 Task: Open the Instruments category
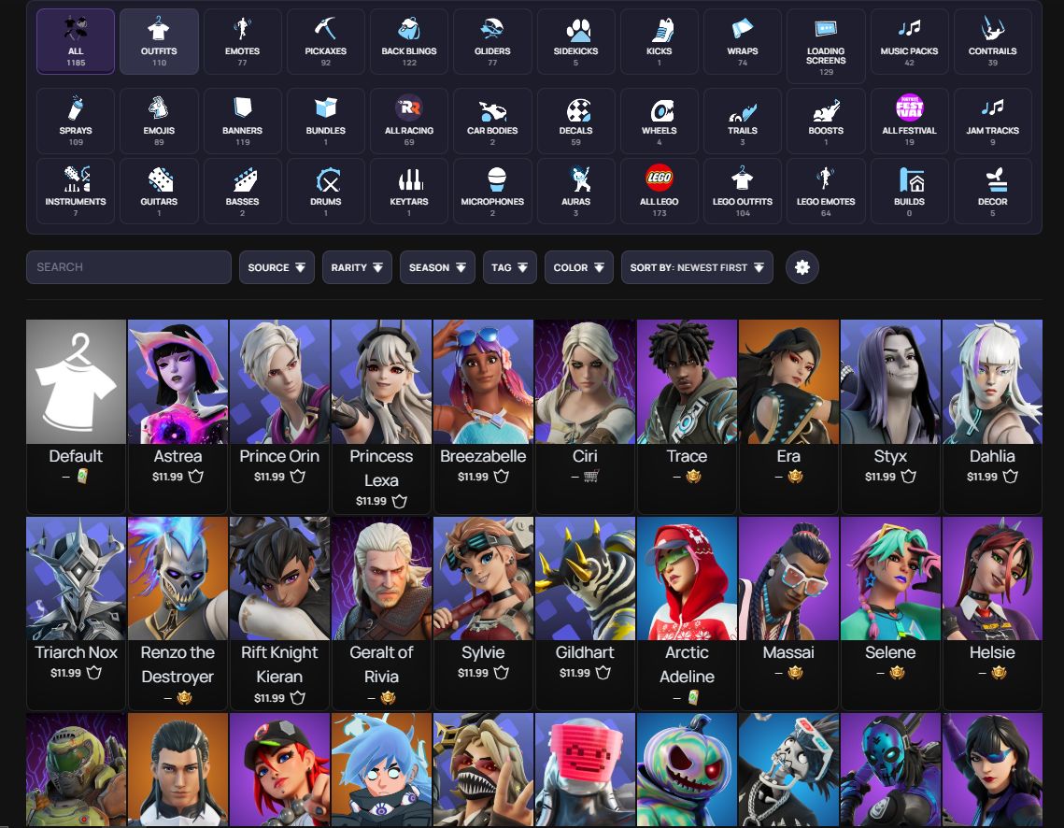coord(76,192)
